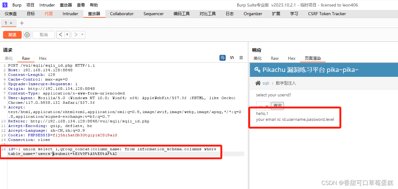The width and height of the screenshot is (398, 189).
Task: Click the Accept-Language header line
Action: [x=46, y=130]
